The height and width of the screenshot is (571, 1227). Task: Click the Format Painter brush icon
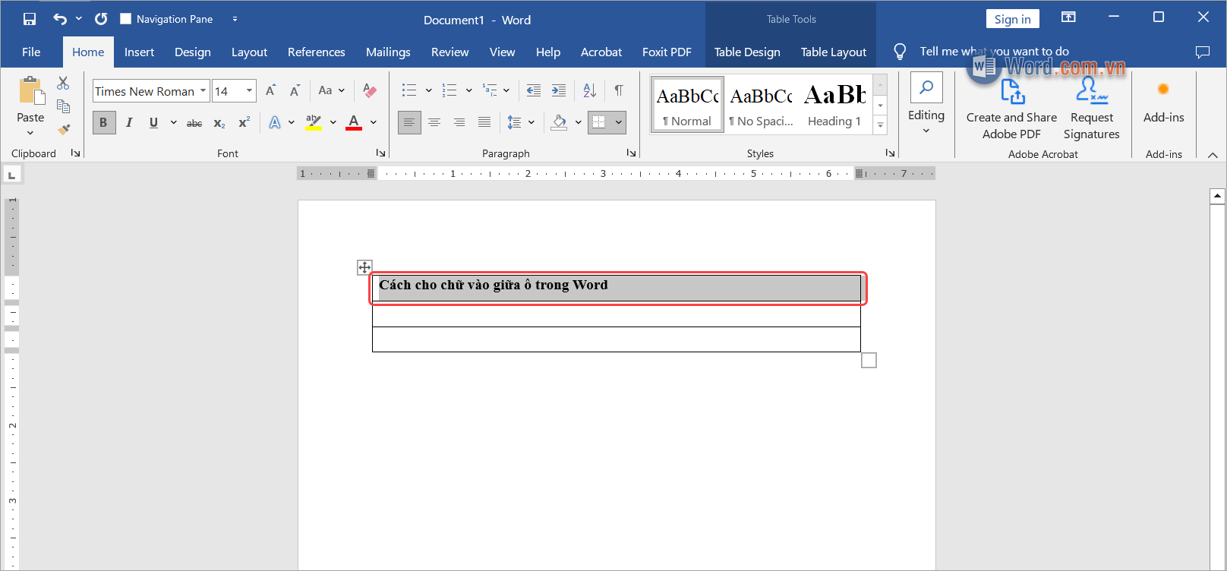click(x=64, y=130)
